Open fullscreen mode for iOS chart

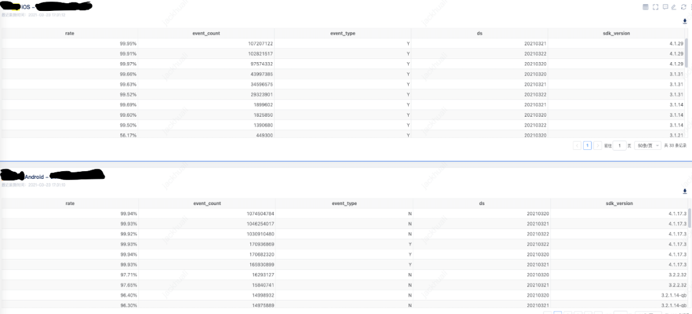pos(655,6)
